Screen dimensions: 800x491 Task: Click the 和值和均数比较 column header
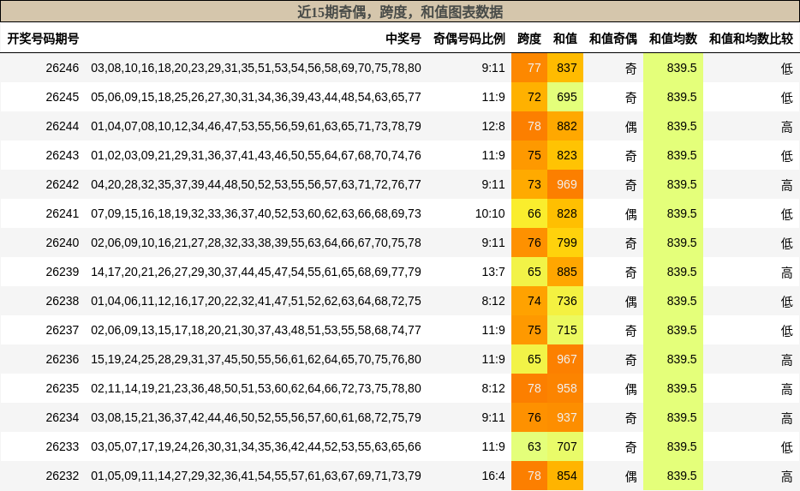pyautogui.click(x=751, y=39)
